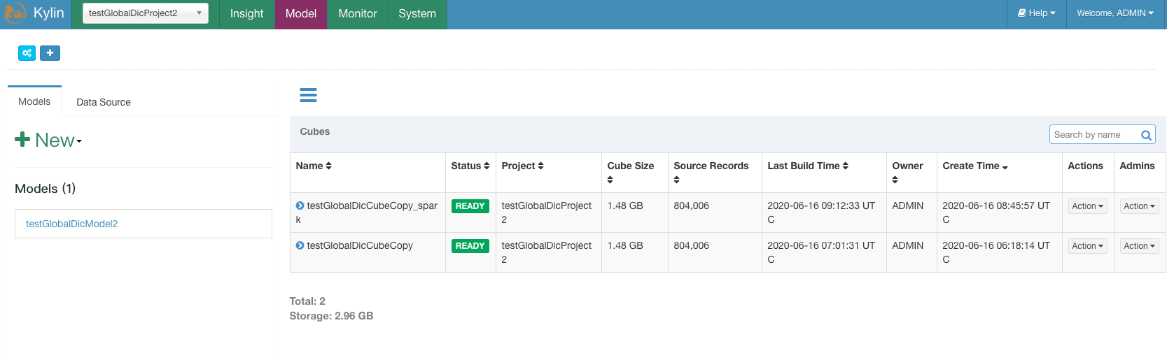Select the testGlobalDicCubeCopy cube name
This screenshot has width=1167, height=353.
(x=360, y=245)
